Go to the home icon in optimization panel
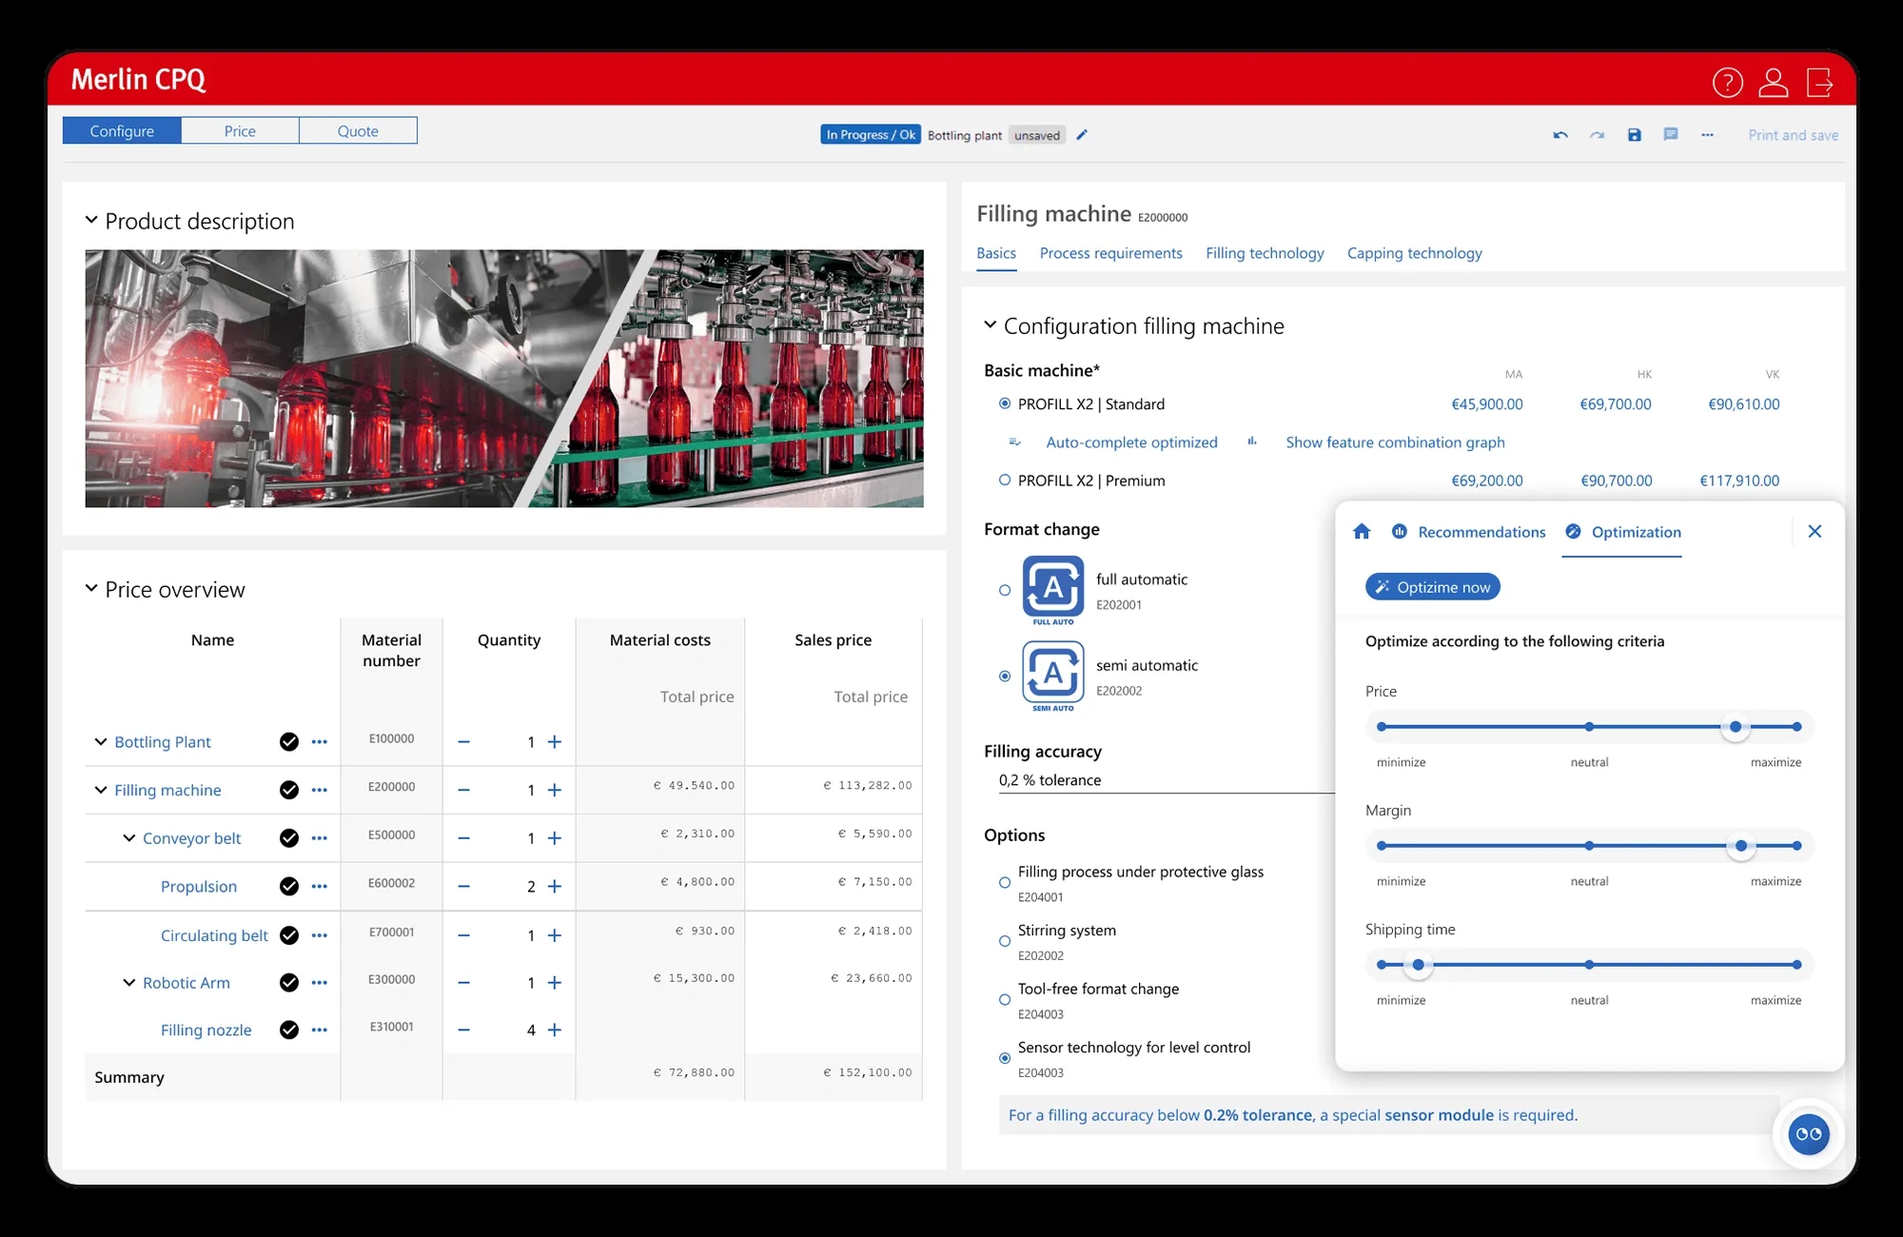Viewport: 1903px width, 1237px height. point(1362,531)
